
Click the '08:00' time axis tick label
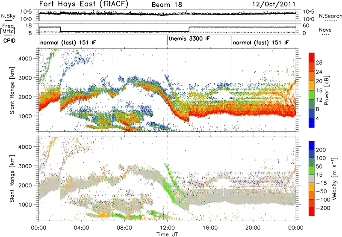tap(124, 228)
